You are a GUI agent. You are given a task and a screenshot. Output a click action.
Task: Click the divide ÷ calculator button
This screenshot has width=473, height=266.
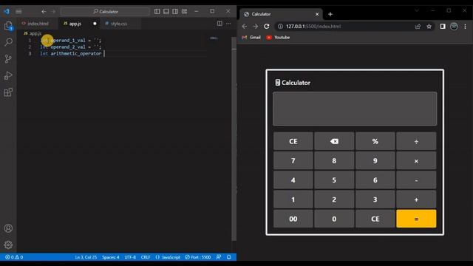(416, 141)
